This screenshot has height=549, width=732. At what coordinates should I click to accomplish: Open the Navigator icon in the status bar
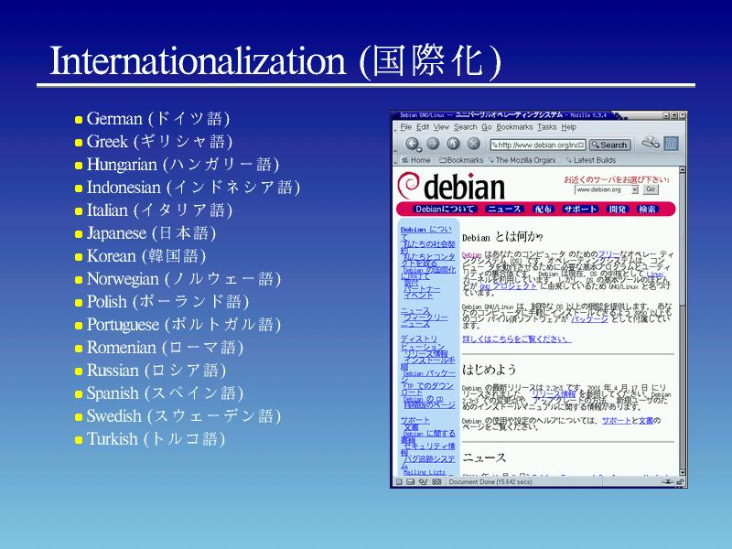pos(399,482)
